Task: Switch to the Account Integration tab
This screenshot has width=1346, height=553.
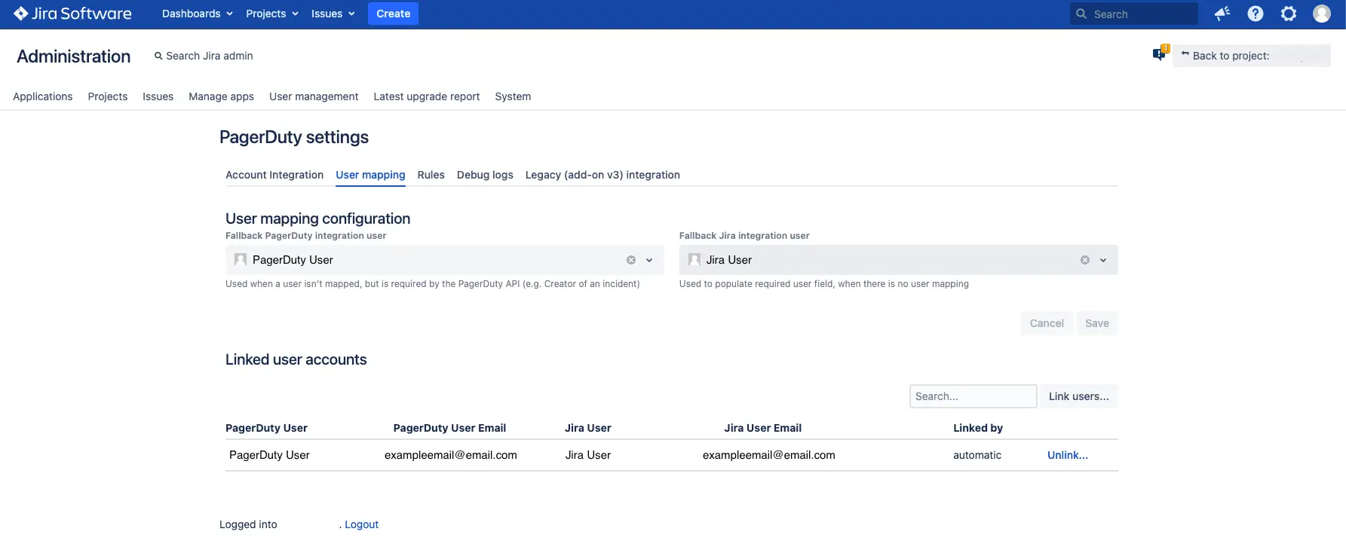Action: 274,175
